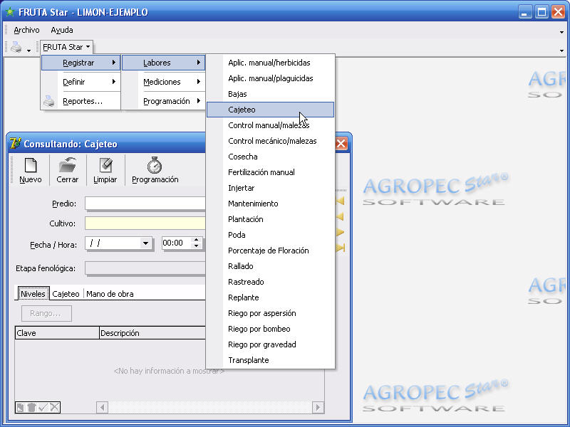Choose Aplic. manual/plaguicidas labor
This screenshot has width=570, height=427.
[x=270, y=78]
